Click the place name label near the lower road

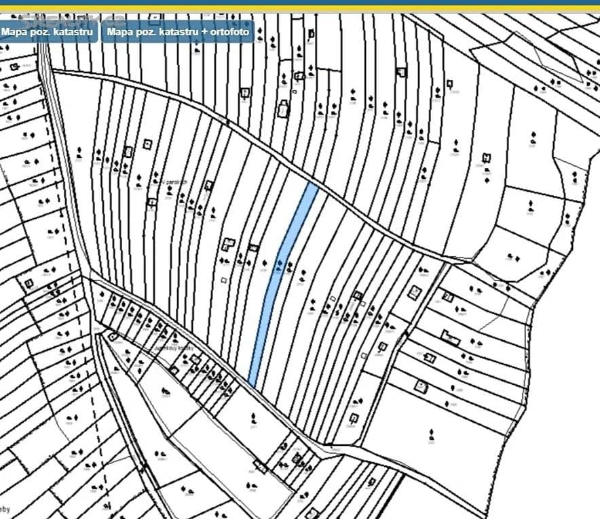pyautogui.click(x=174, y=348)
